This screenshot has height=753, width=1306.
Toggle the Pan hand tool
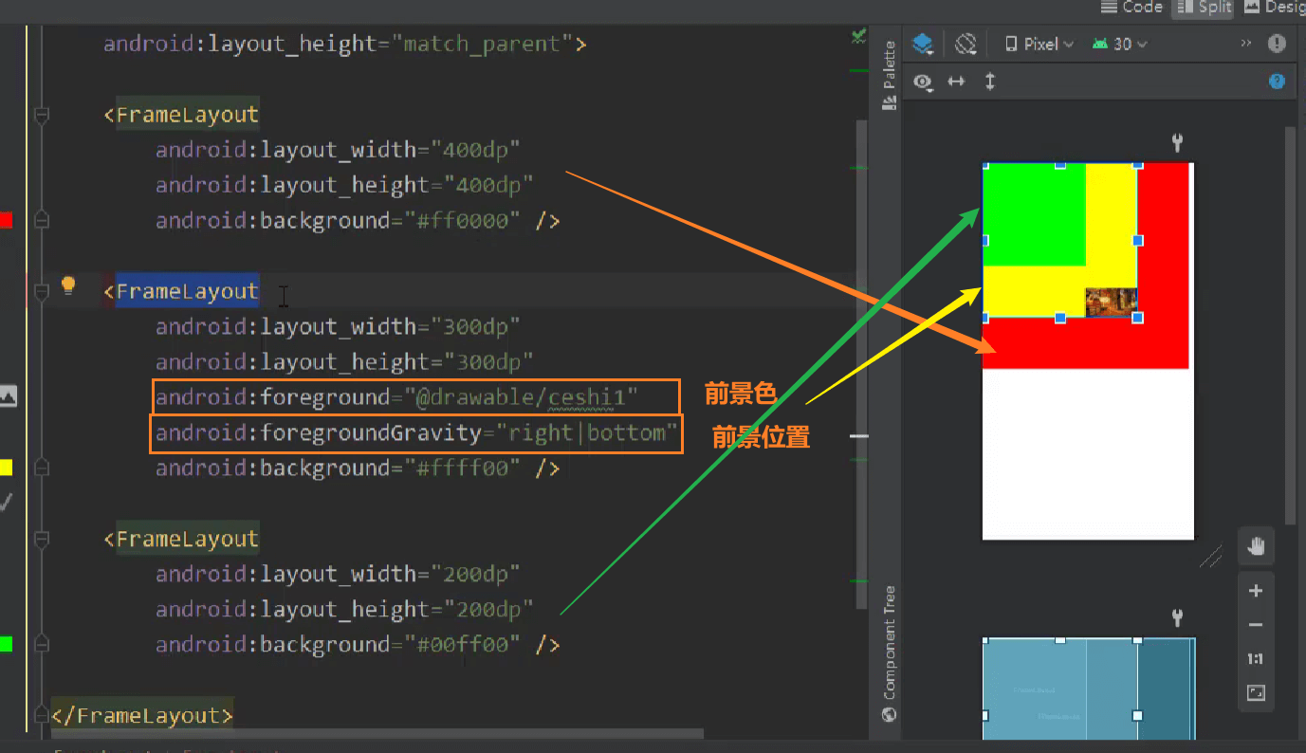point(1256,545)
